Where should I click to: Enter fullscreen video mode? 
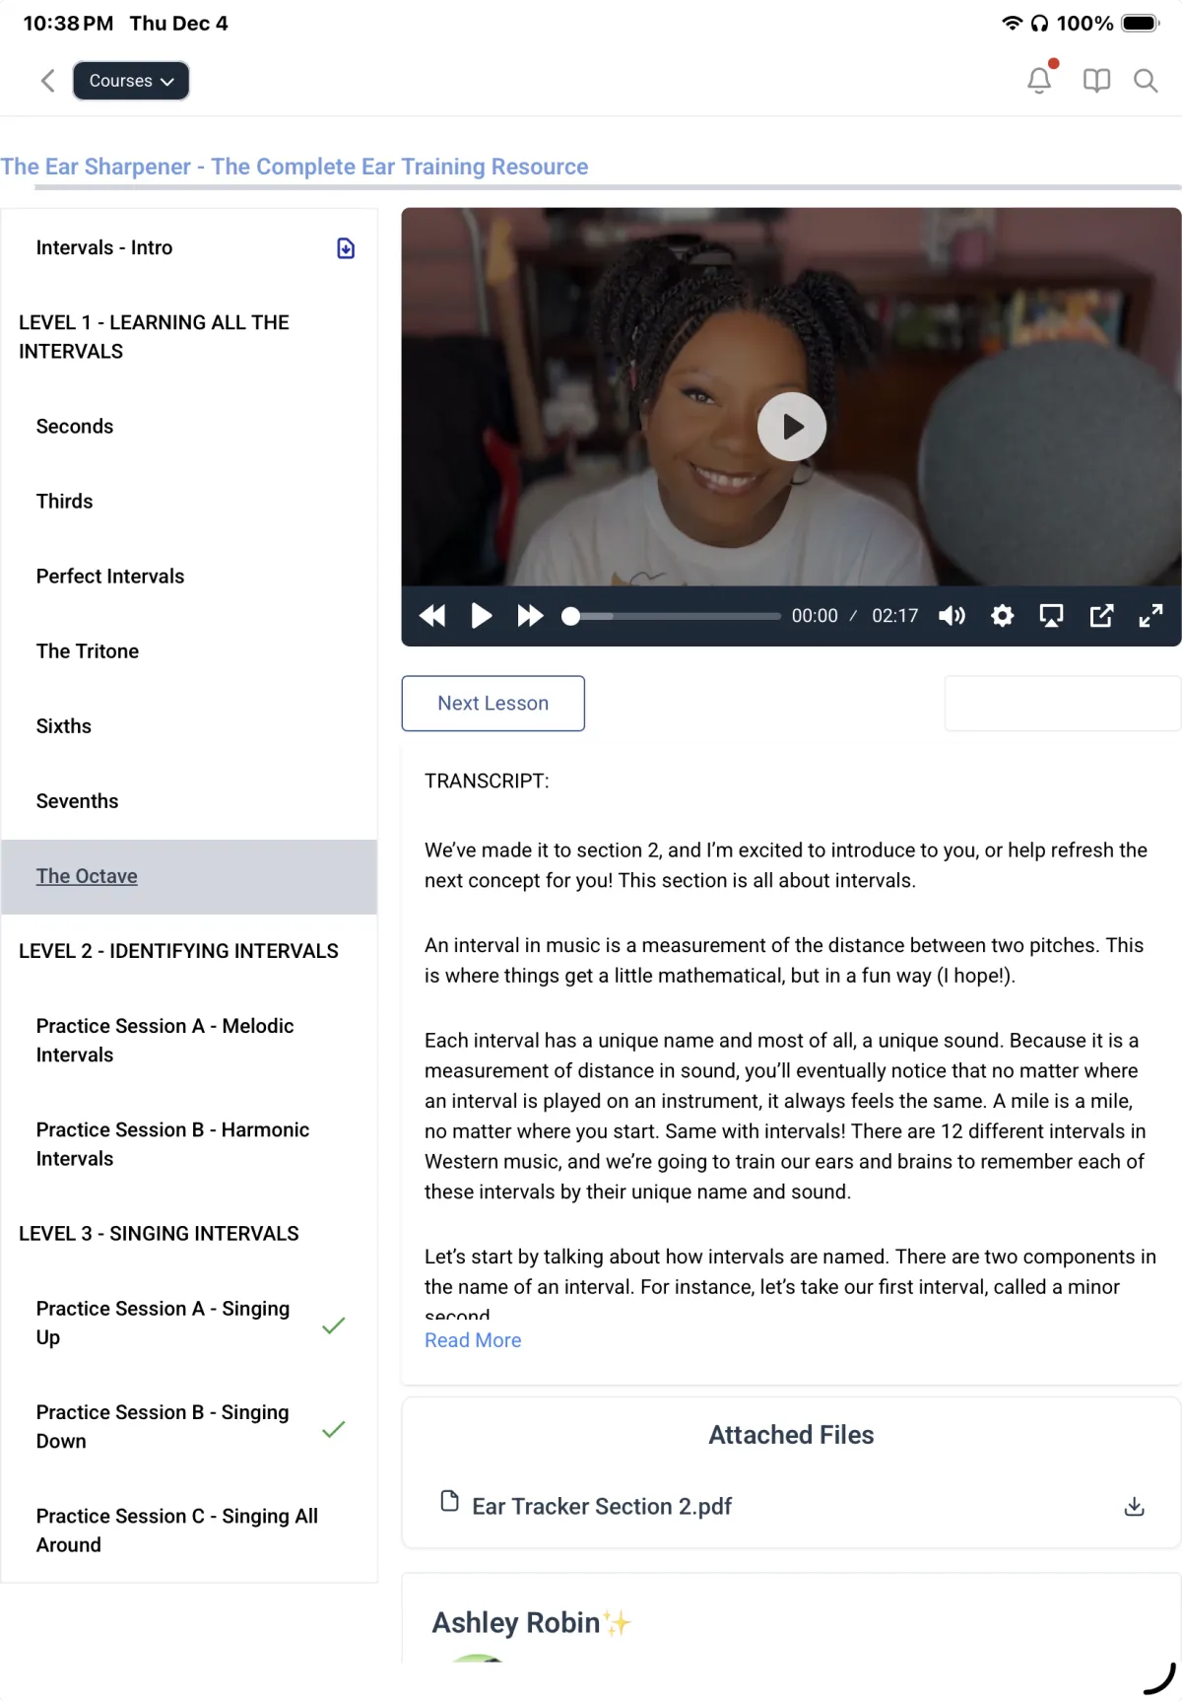[x=1150, y=616]
